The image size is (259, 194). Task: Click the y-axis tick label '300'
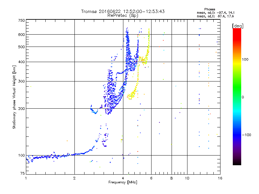21,81
